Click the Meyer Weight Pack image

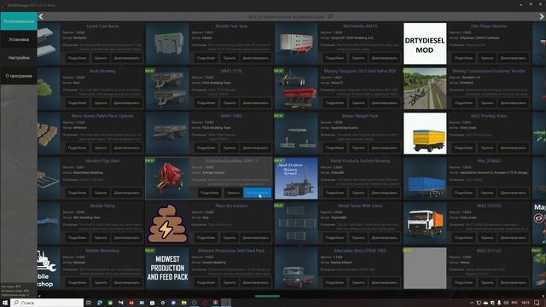[x=296, y=133]
